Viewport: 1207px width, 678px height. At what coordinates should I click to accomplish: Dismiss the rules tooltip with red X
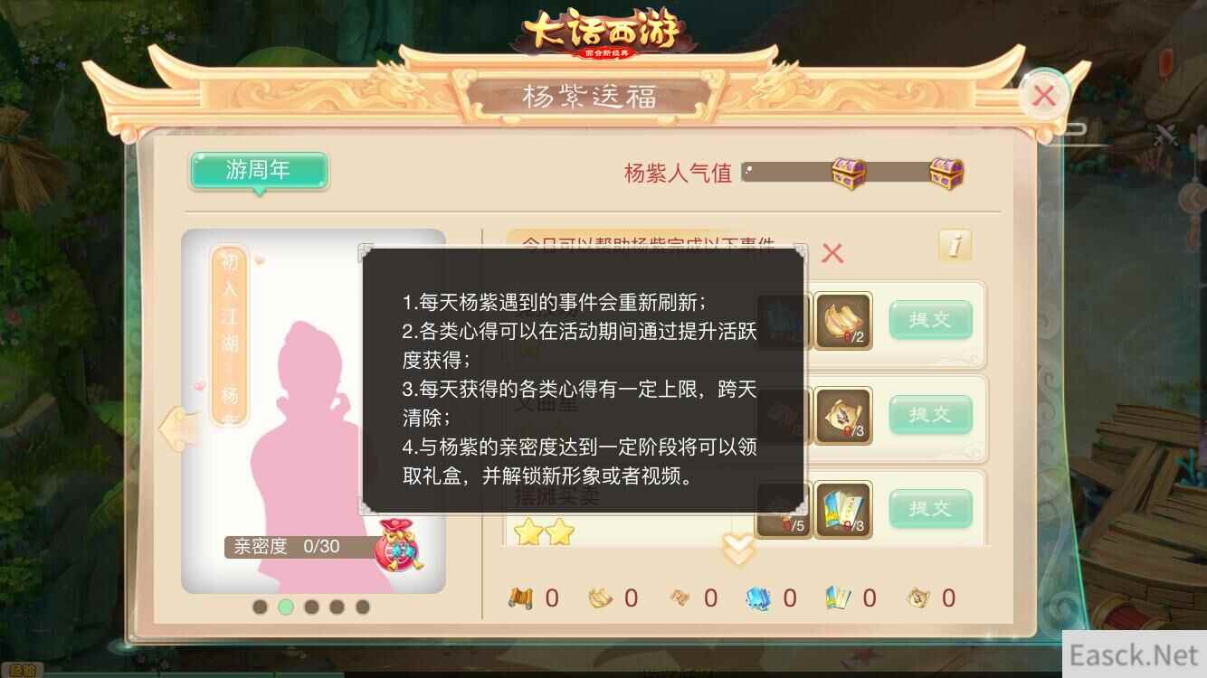pos(832,254)
